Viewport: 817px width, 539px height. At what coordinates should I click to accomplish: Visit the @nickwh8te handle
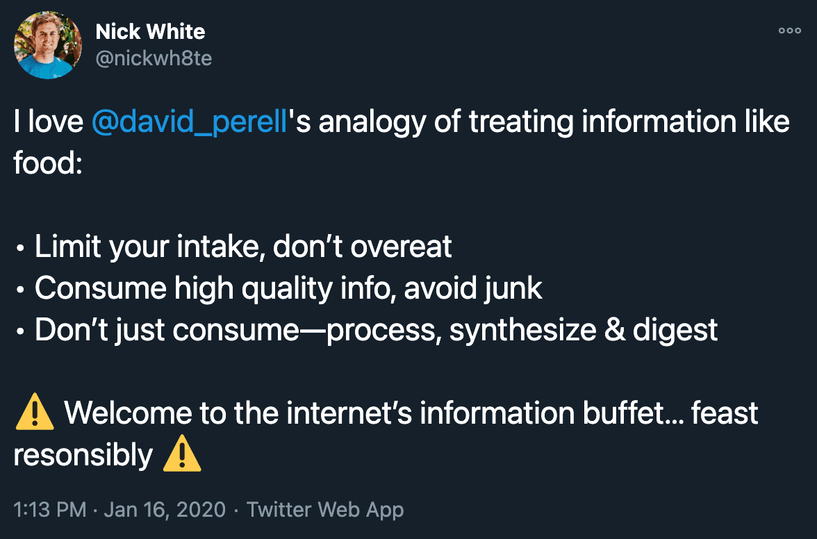click(x=154, y=58)
